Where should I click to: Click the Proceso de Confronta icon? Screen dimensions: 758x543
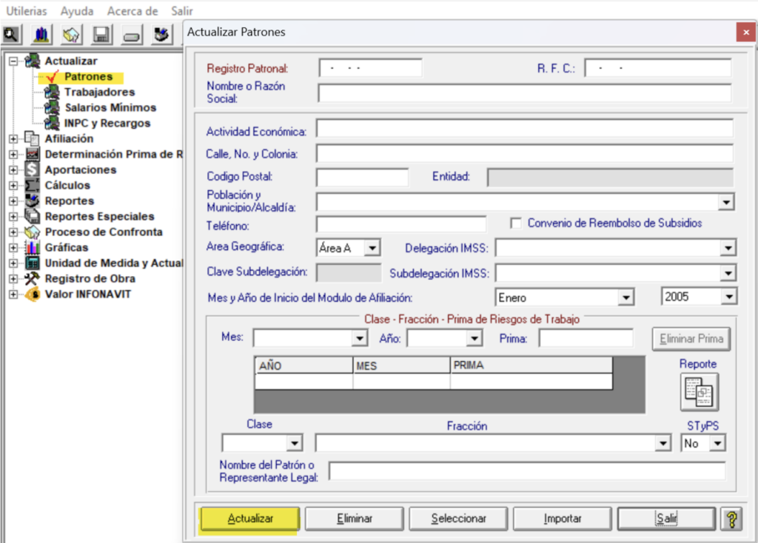[33, 232]
